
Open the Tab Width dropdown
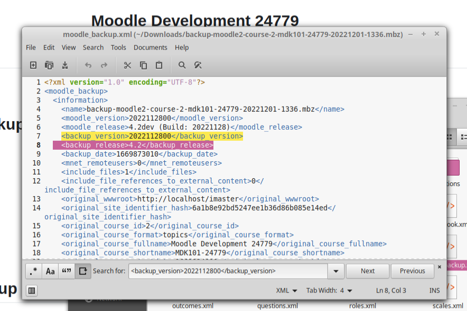(x=329, y=290)
